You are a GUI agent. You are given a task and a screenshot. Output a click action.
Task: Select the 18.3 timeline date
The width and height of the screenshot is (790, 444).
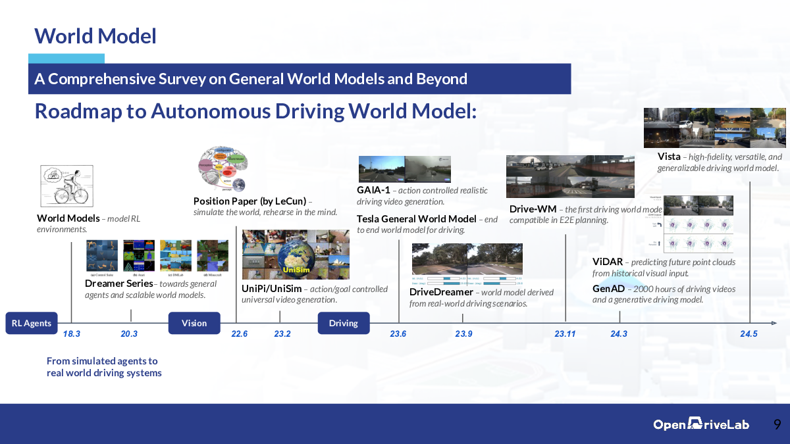tap(72, 334)
